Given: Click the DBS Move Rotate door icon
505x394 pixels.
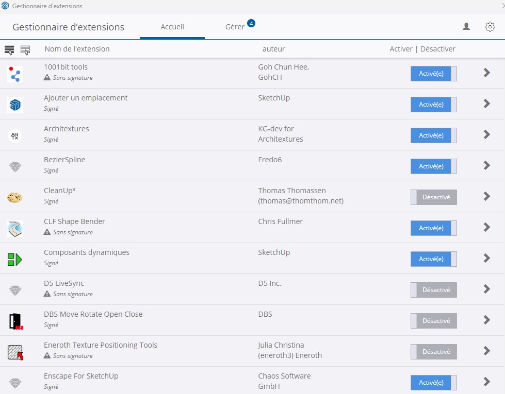Looking at the screenshot, I should tap(15, 321).
